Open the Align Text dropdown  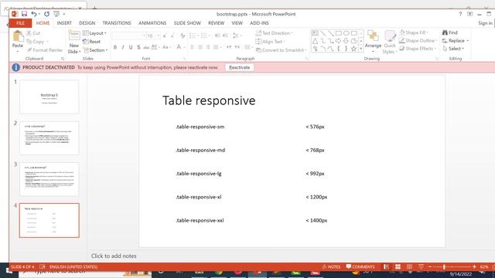click(270, 42)
